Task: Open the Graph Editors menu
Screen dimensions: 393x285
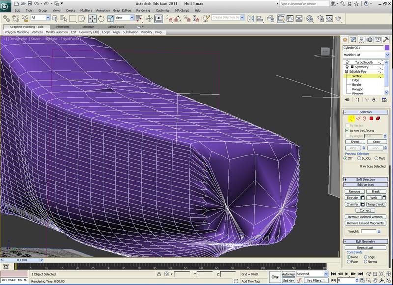Action: tap(122, 10)
